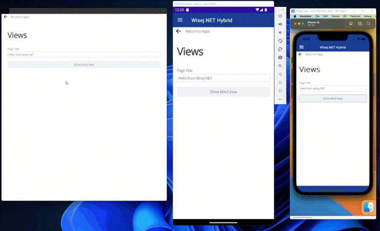Click Finder icon in macOS dock
Screen dimensions: 380x231
(x=368, y=207)
